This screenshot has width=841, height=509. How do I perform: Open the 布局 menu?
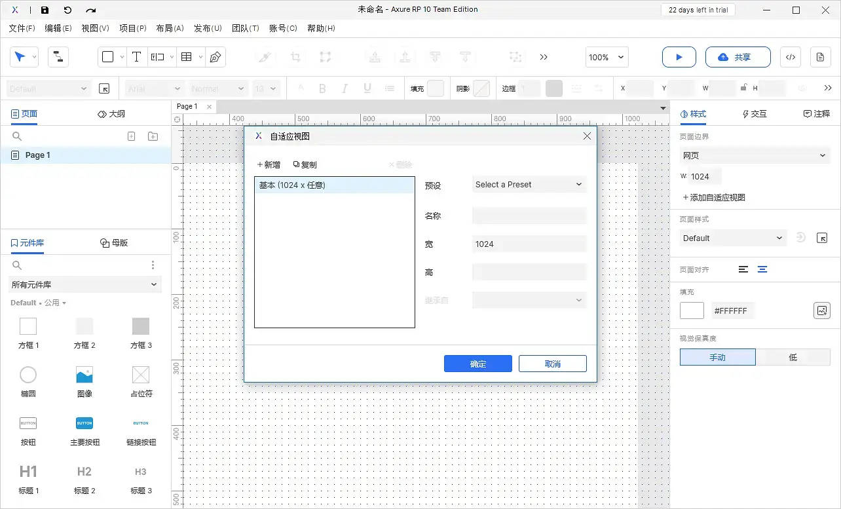pyautogui.click(x=170, y=28)
